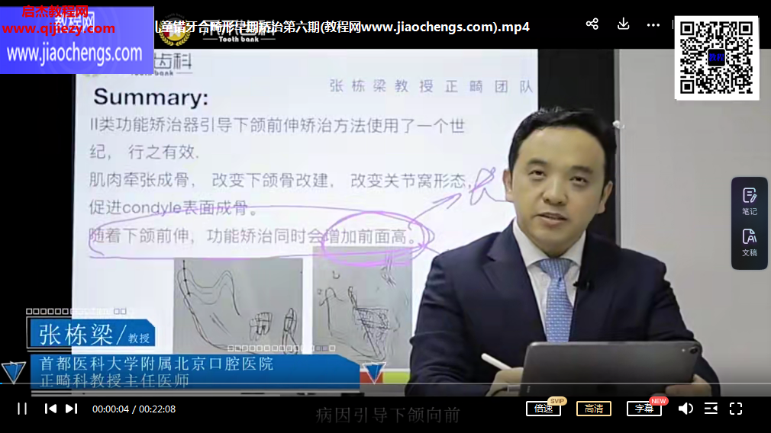The height and width of the screenshot is (433, 771).
Task: Change video quality via 高清
Action: [x=593, y=409]
